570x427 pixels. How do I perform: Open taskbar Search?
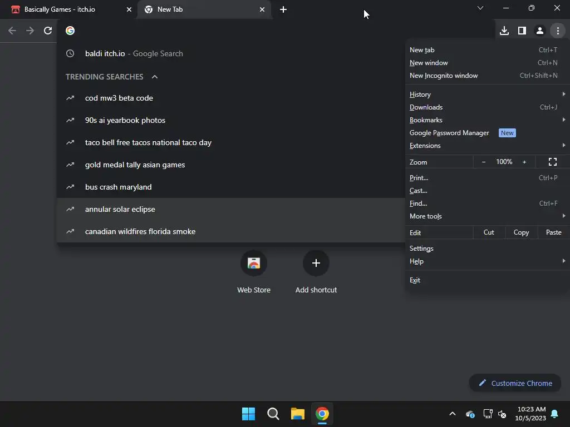(273, 414)
